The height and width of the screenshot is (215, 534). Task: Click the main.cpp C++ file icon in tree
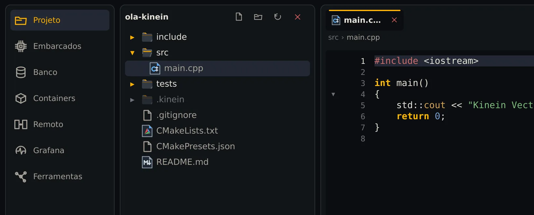[155, 68]
